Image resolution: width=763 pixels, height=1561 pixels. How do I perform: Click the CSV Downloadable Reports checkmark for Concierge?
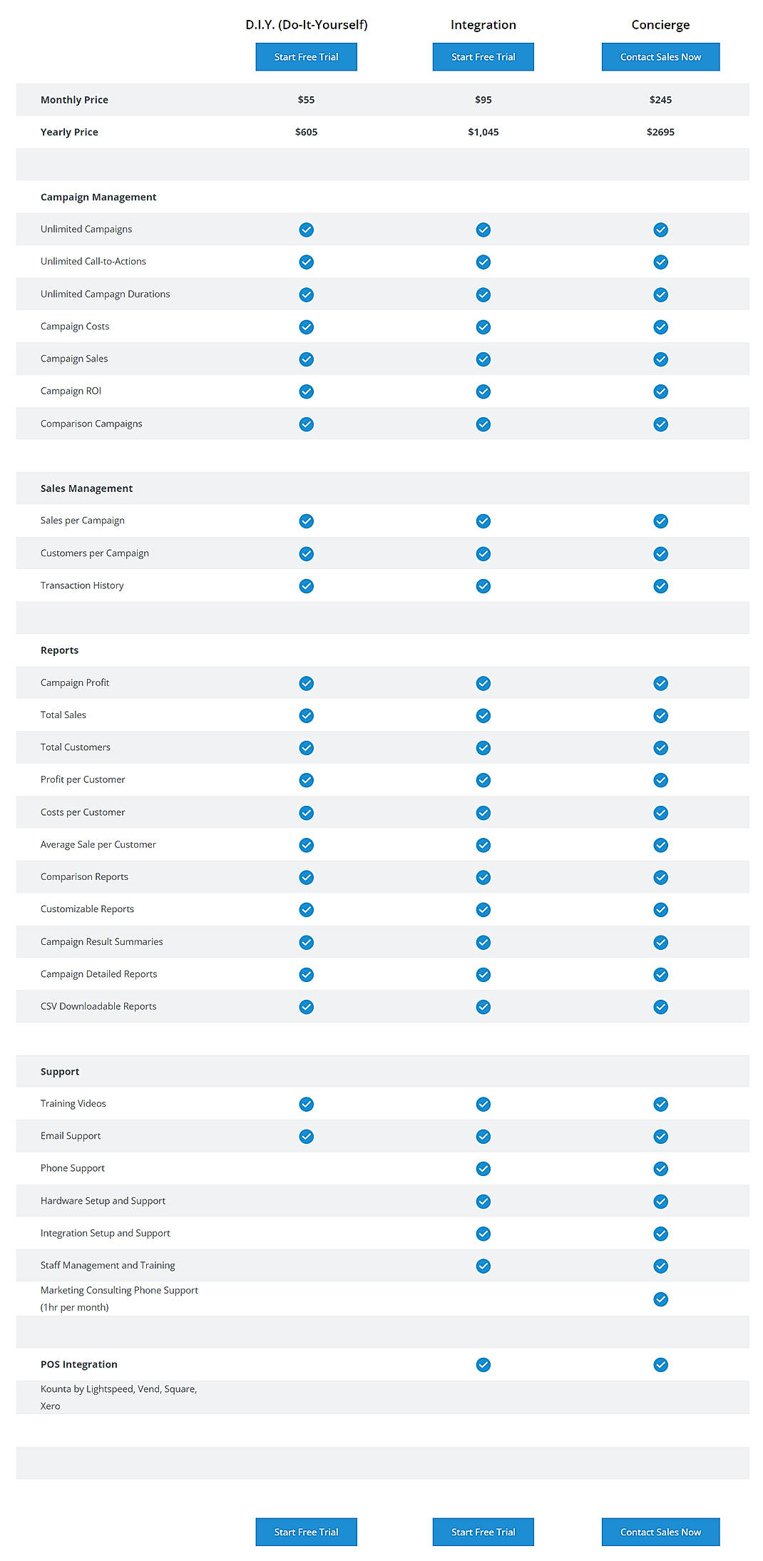(x=660, y=1007)
